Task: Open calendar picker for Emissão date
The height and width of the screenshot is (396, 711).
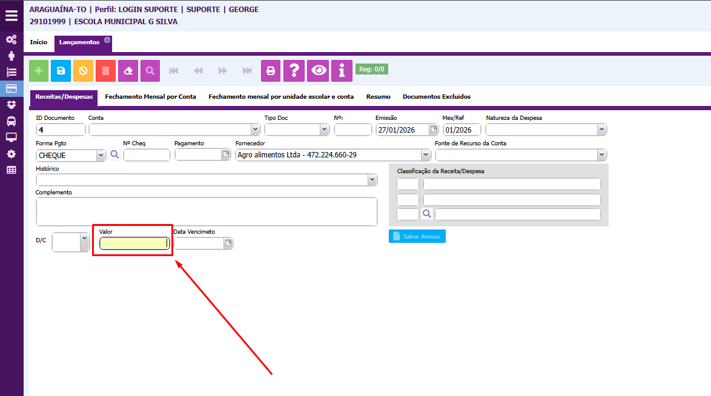Action: (433, 130)
